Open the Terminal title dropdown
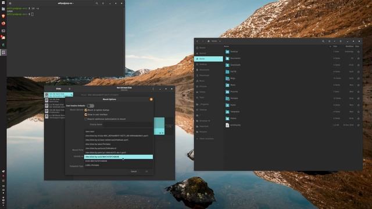 pyautogui.click(x=66, y=3)
